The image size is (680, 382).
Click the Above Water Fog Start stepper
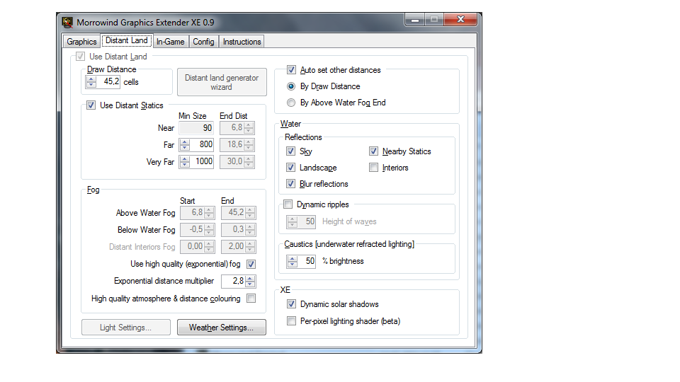click(209, 213)
